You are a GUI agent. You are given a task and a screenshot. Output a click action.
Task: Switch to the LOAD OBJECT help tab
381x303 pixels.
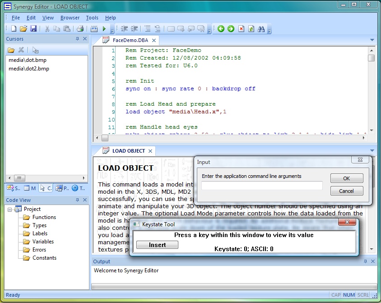129,151
